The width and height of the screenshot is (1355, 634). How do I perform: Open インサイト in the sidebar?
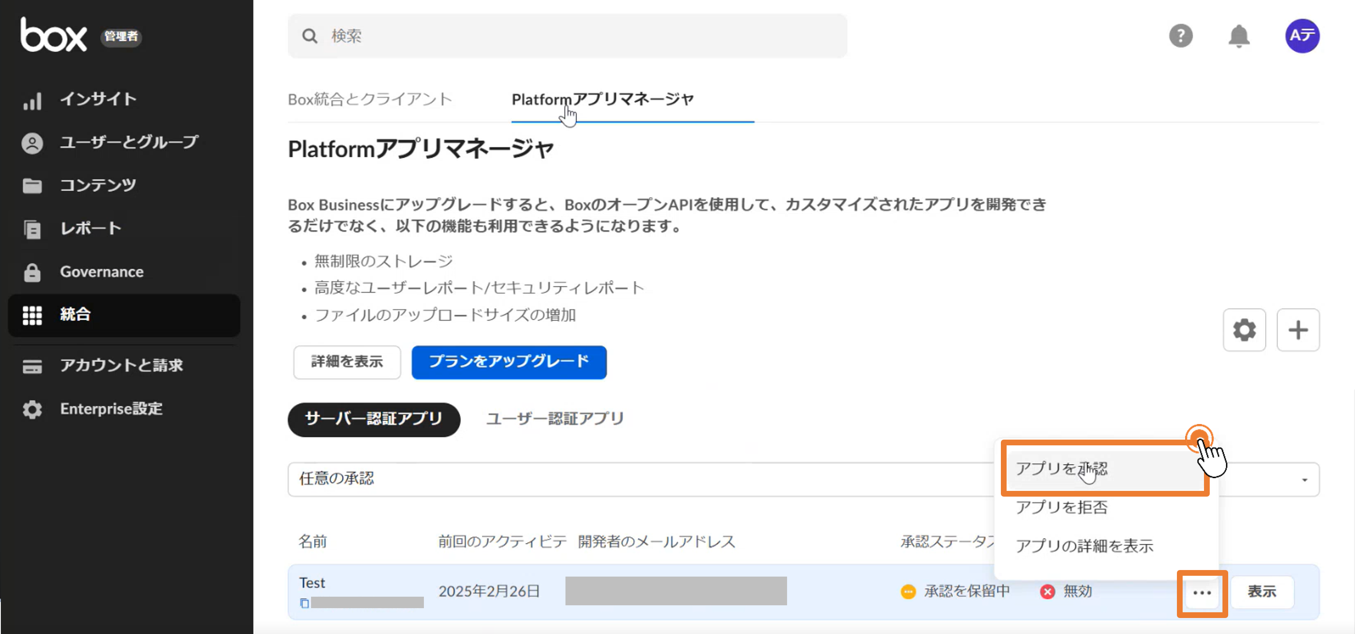tap(98, 99)
